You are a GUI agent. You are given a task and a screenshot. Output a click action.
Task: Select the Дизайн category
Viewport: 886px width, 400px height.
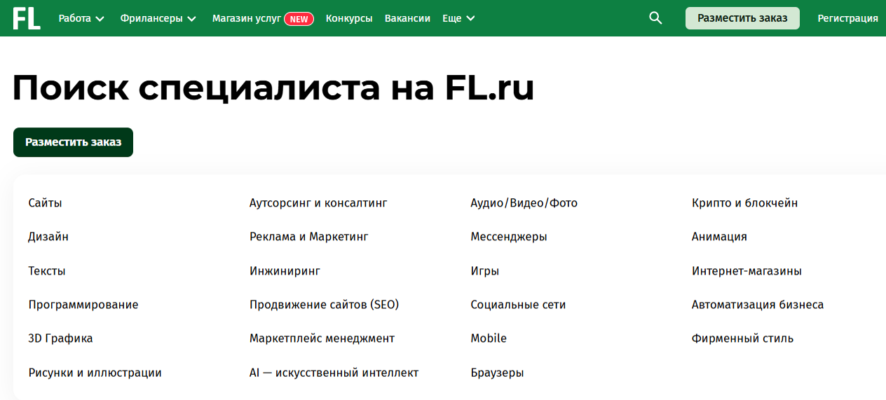pos(48,237)
